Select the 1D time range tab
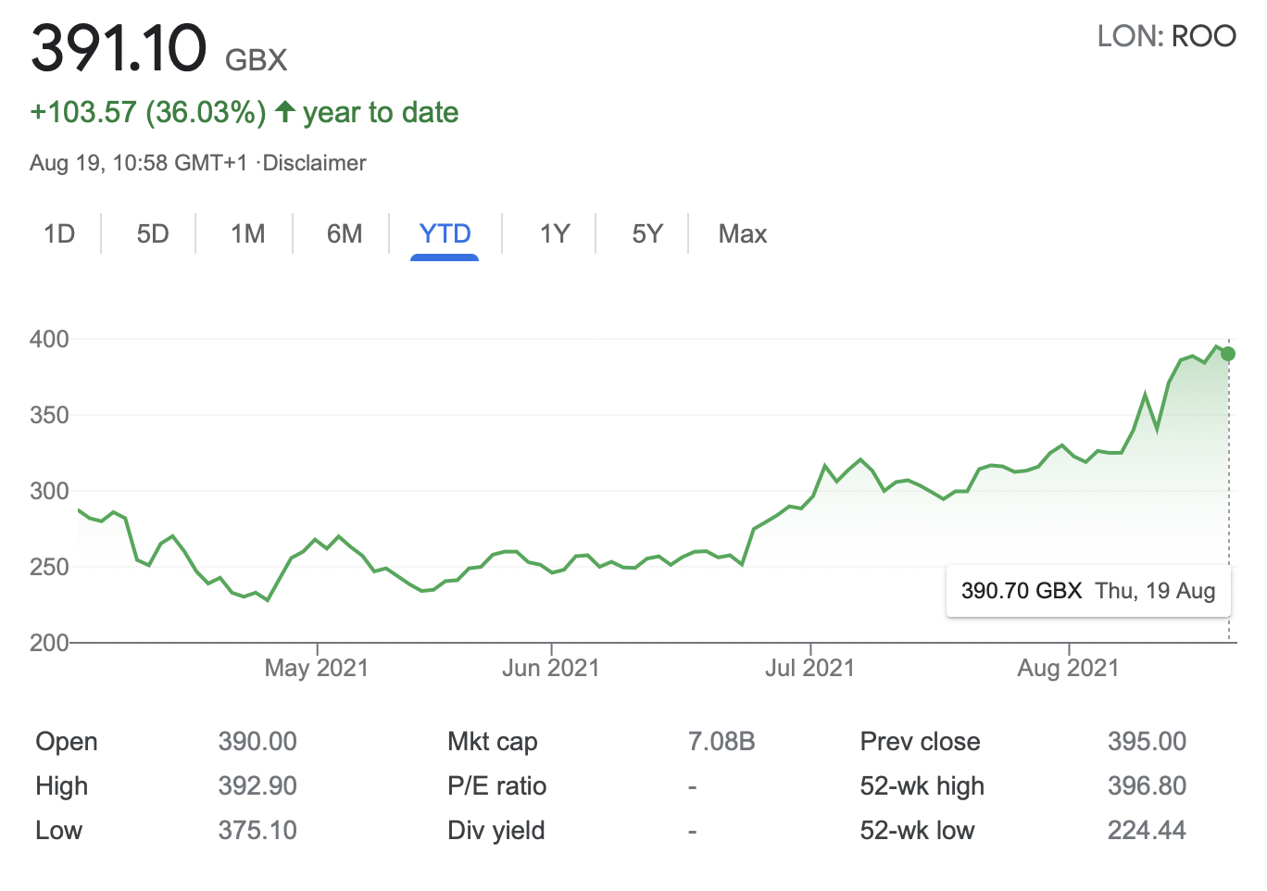 point(59,233)
